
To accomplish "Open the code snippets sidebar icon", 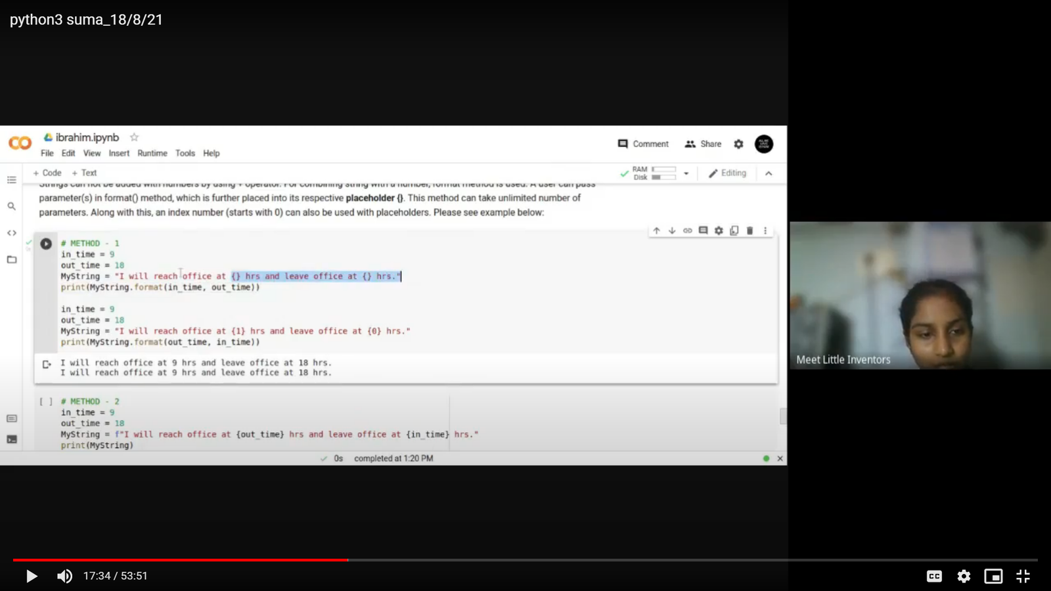I will pos(11,233).
